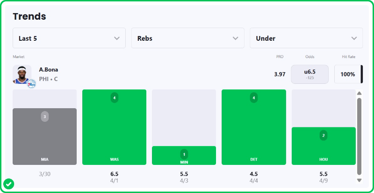Open the Last 5 dropdown

(69, 38)
